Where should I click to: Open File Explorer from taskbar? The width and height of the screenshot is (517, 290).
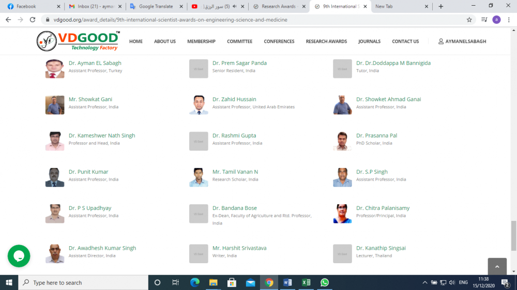214,282
